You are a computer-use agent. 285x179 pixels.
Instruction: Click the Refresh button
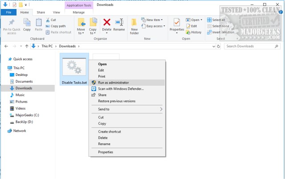pos(219,46)
